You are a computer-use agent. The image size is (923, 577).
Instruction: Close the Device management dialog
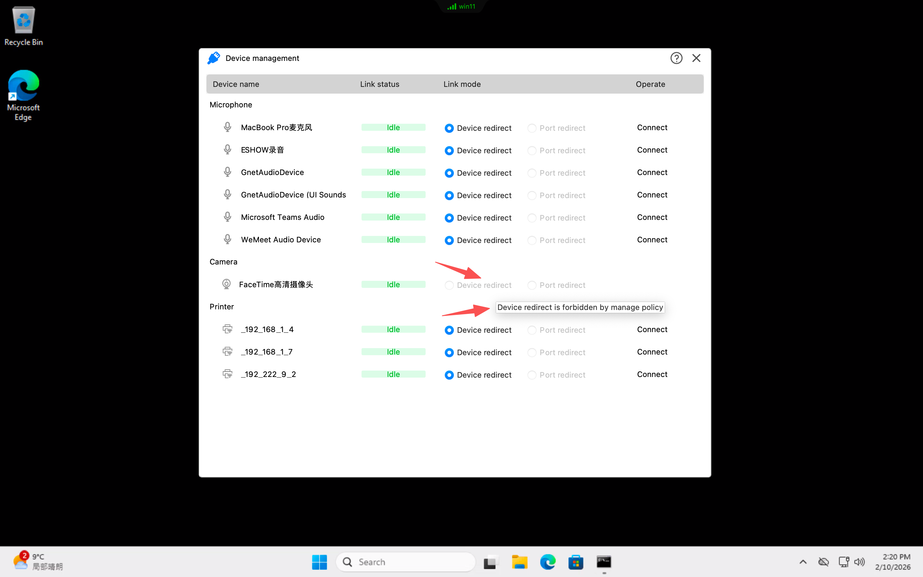click(696, 58)
